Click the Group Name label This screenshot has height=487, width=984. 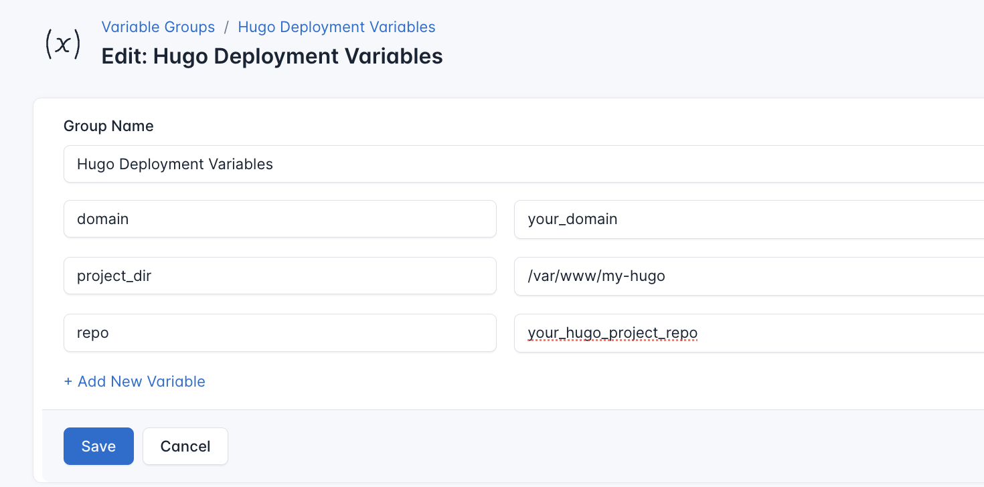pyautogui.click(x=108, y=126)
